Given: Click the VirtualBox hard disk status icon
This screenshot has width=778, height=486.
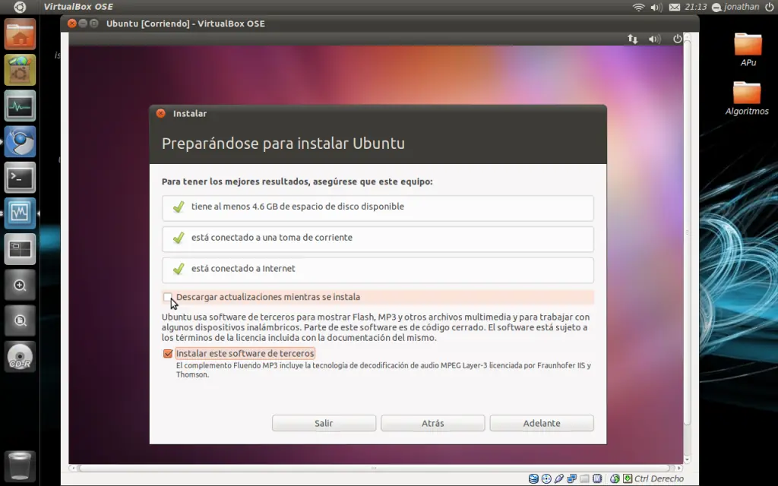Looking at the screenshot, I should click(x=533, y=478).
